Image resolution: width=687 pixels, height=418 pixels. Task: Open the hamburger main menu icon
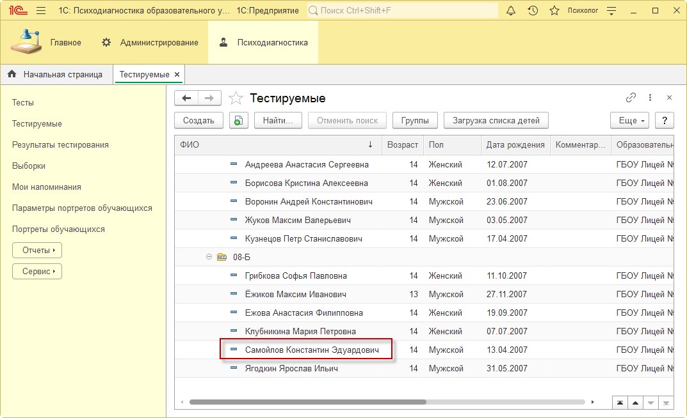point(41,11)
